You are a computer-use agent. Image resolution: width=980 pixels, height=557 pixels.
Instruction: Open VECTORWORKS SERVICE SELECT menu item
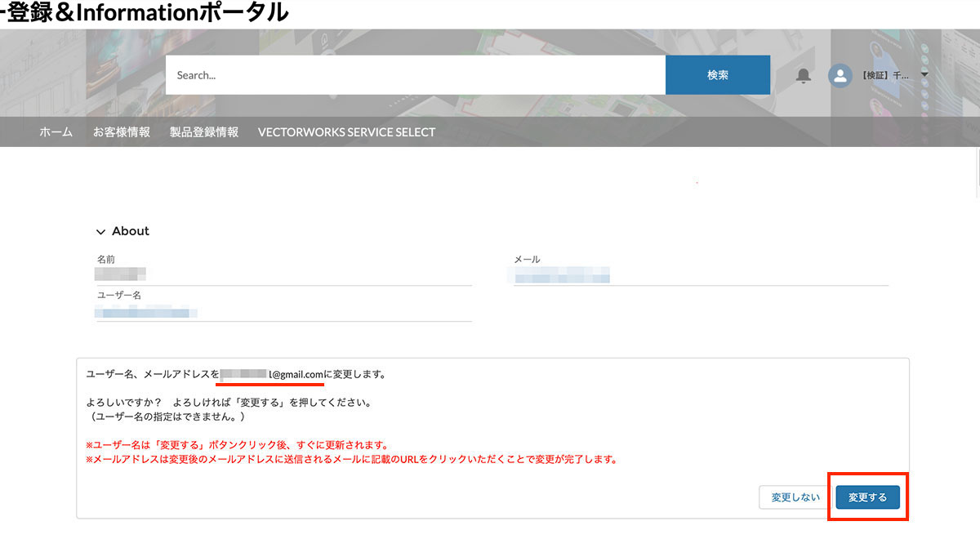point(346,132)
